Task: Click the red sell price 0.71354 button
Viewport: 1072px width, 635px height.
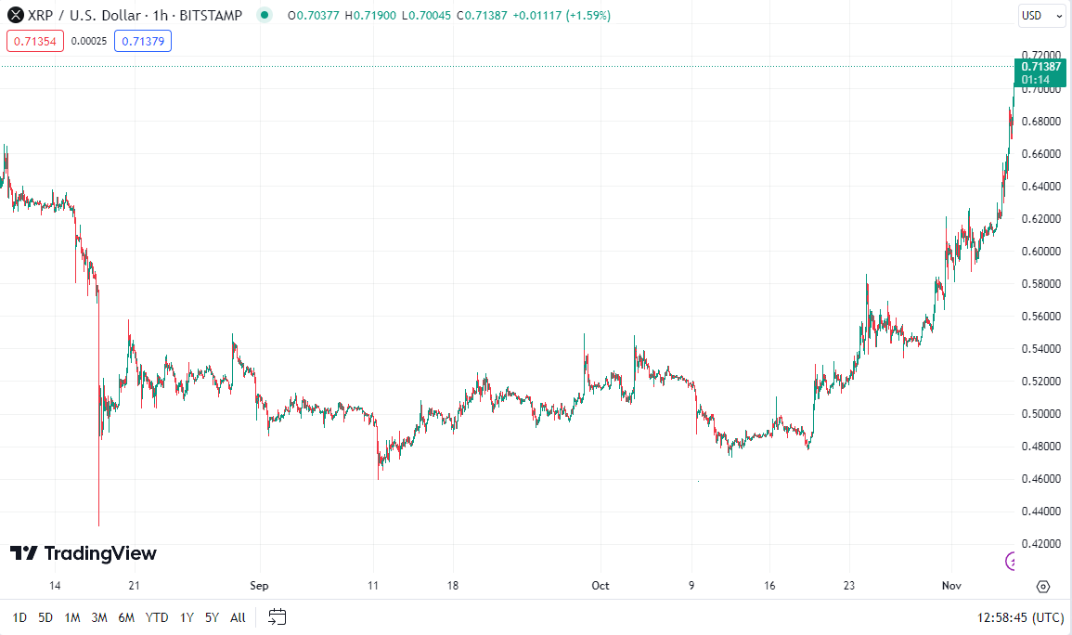Action: [35, 41]
